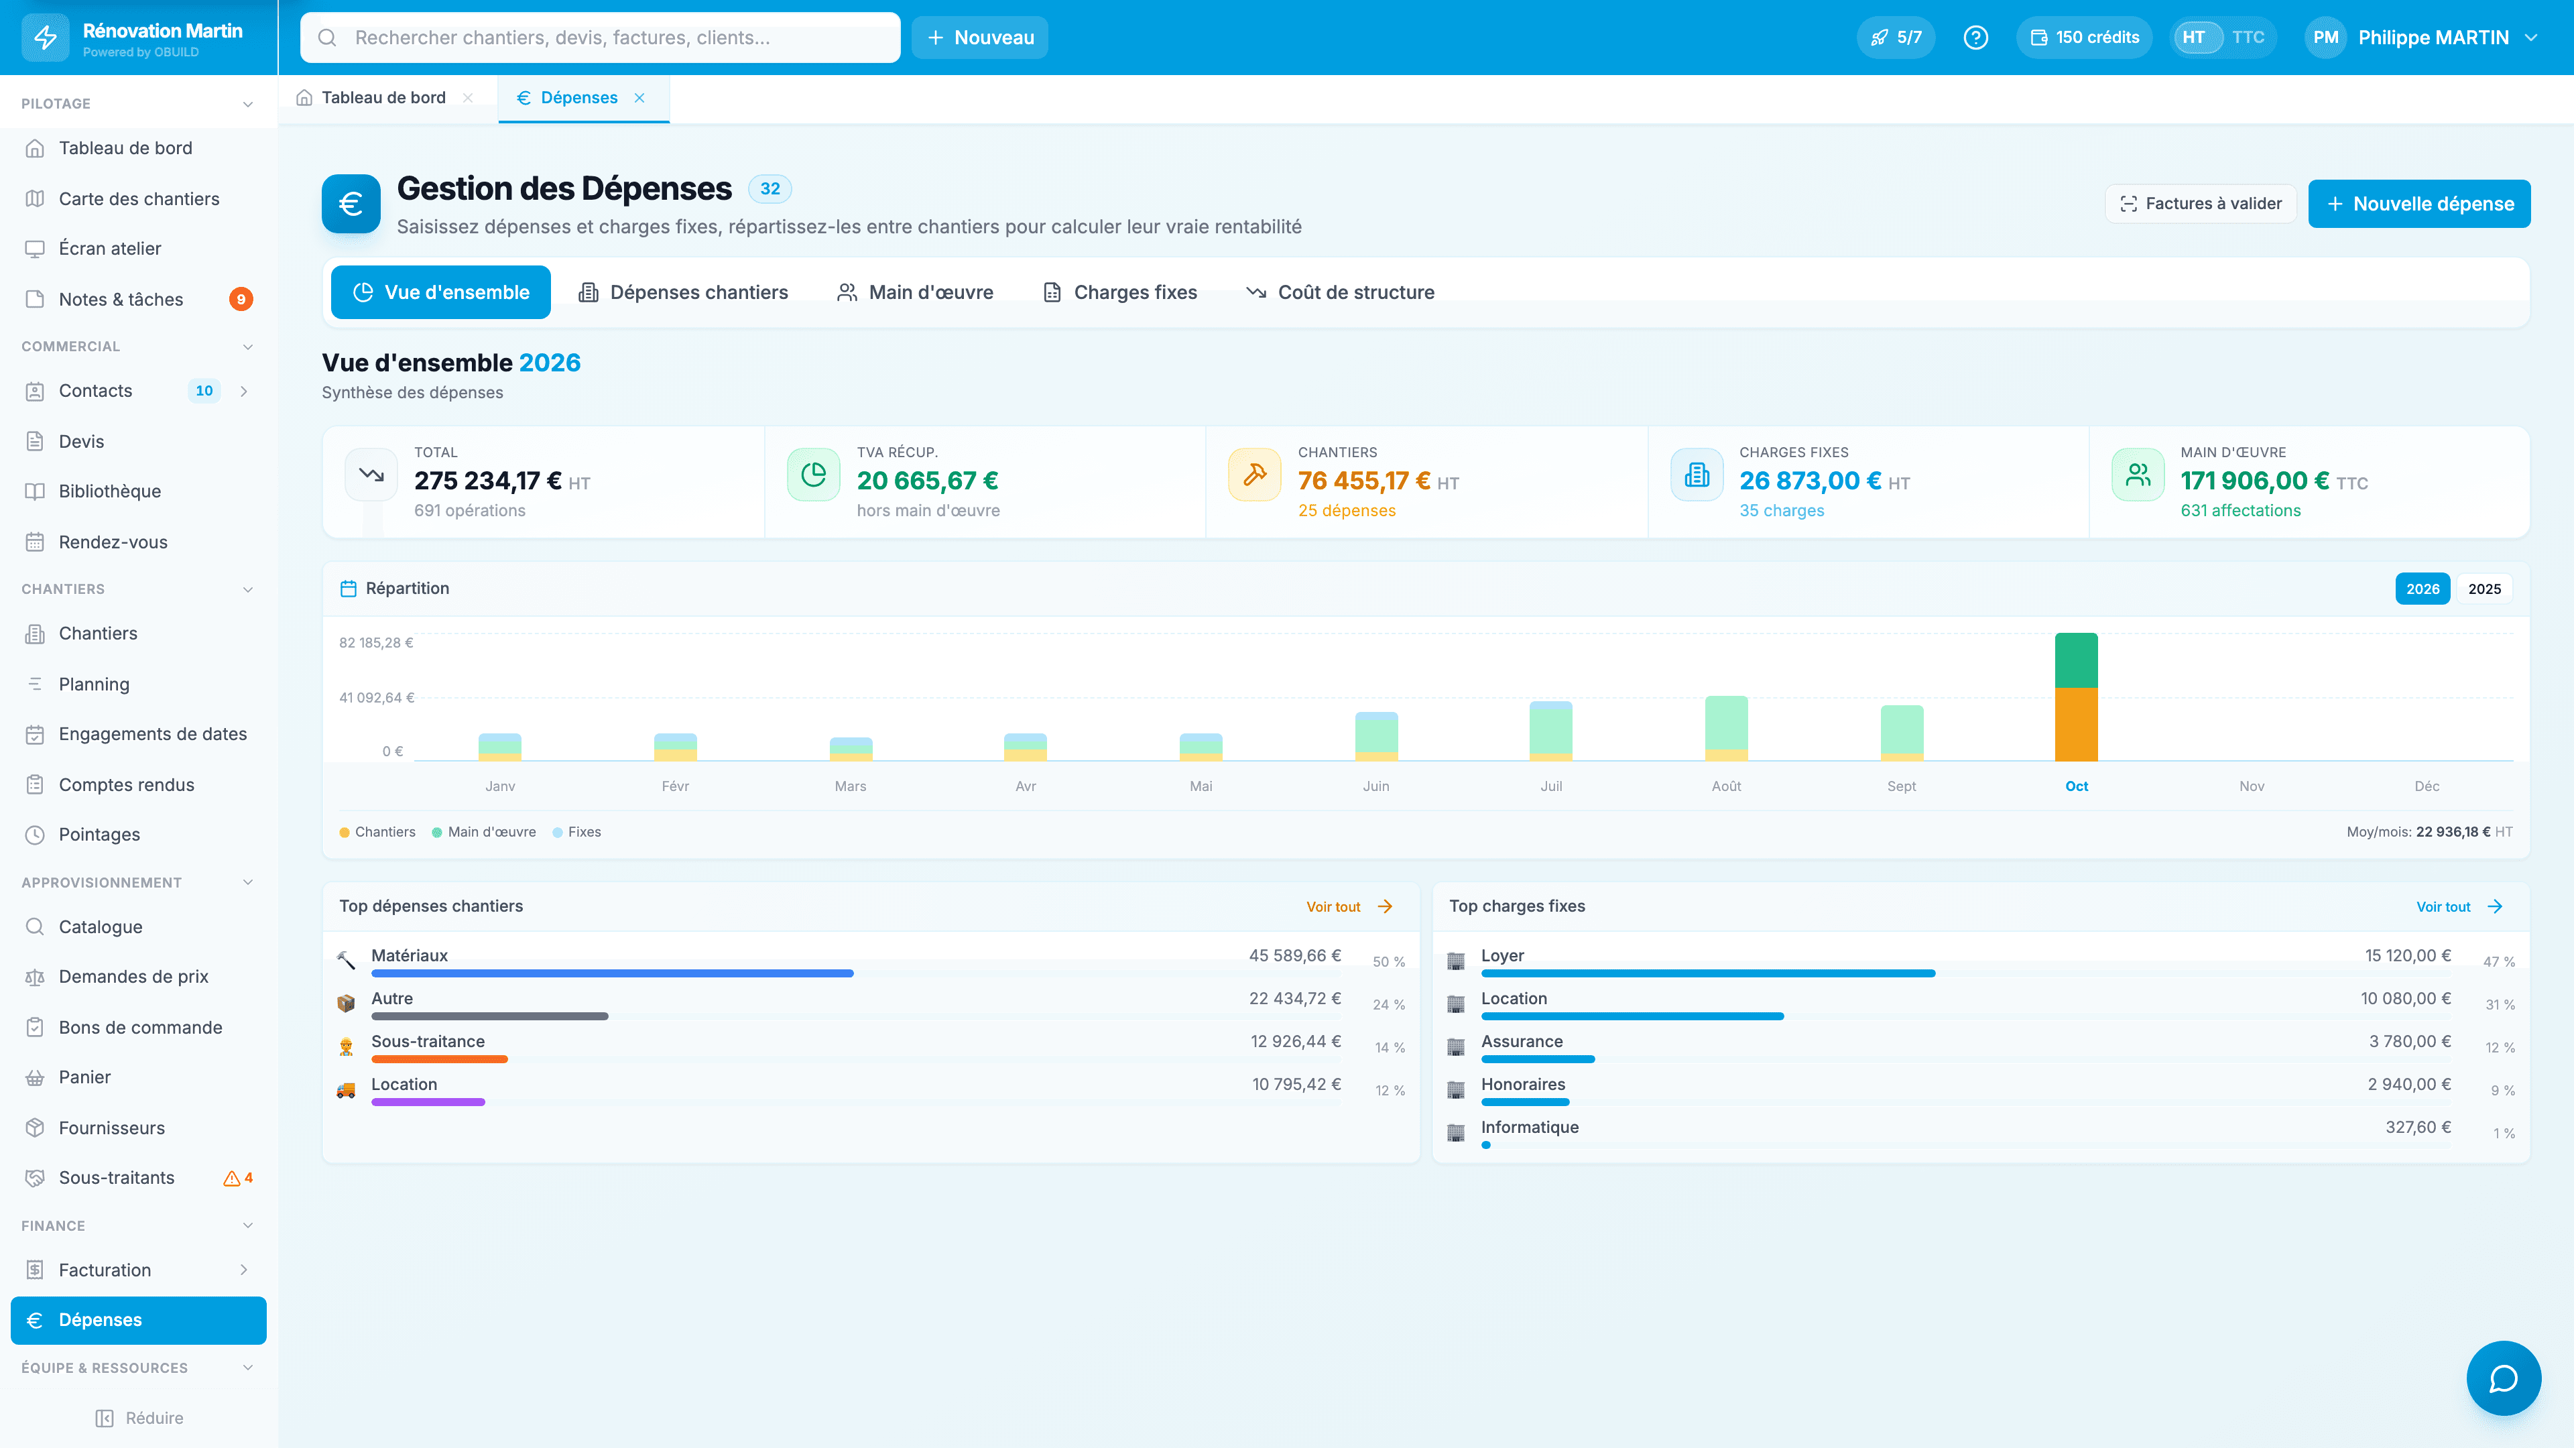Open Factures à valider
The image size is (2574, 1448).
2200,204
